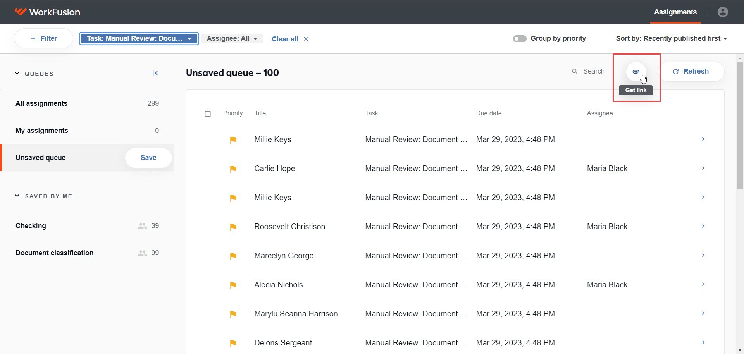
Task: Open Carlie Hope assignment title
Action: click(x=275, y=168)
